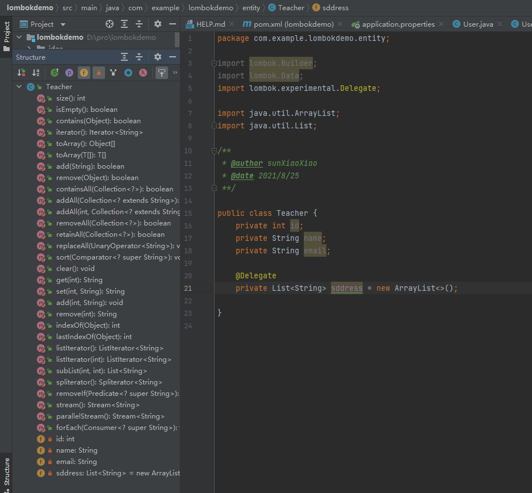Click Show Lambdas icon in Structure toolbar
Viewport: 532px width, 493px height.
[x=143, y=73]
